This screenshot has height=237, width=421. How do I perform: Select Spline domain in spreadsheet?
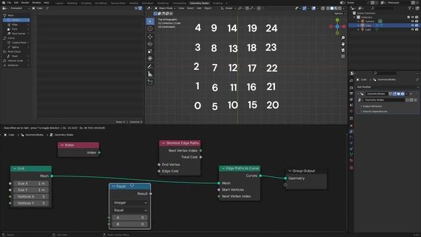point(16,47)
